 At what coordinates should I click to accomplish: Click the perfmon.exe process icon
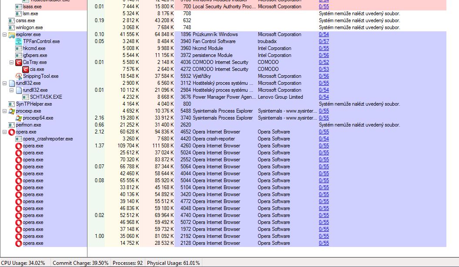pos(11,125)
